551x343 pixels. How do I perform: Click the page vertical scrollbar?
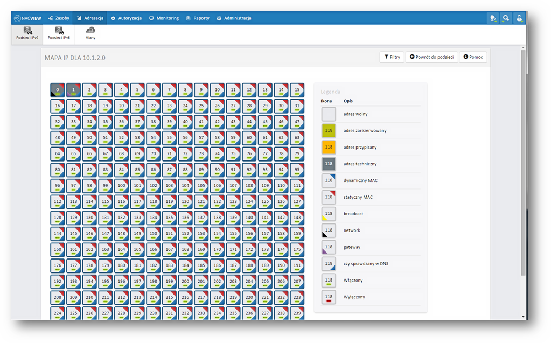point(523,162)
